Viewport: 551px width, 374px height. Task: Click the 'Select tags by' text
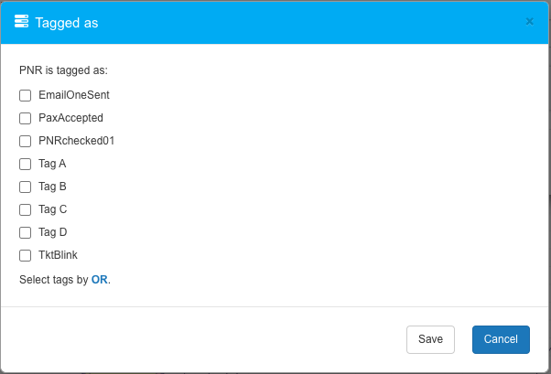(x=54, y=279)
